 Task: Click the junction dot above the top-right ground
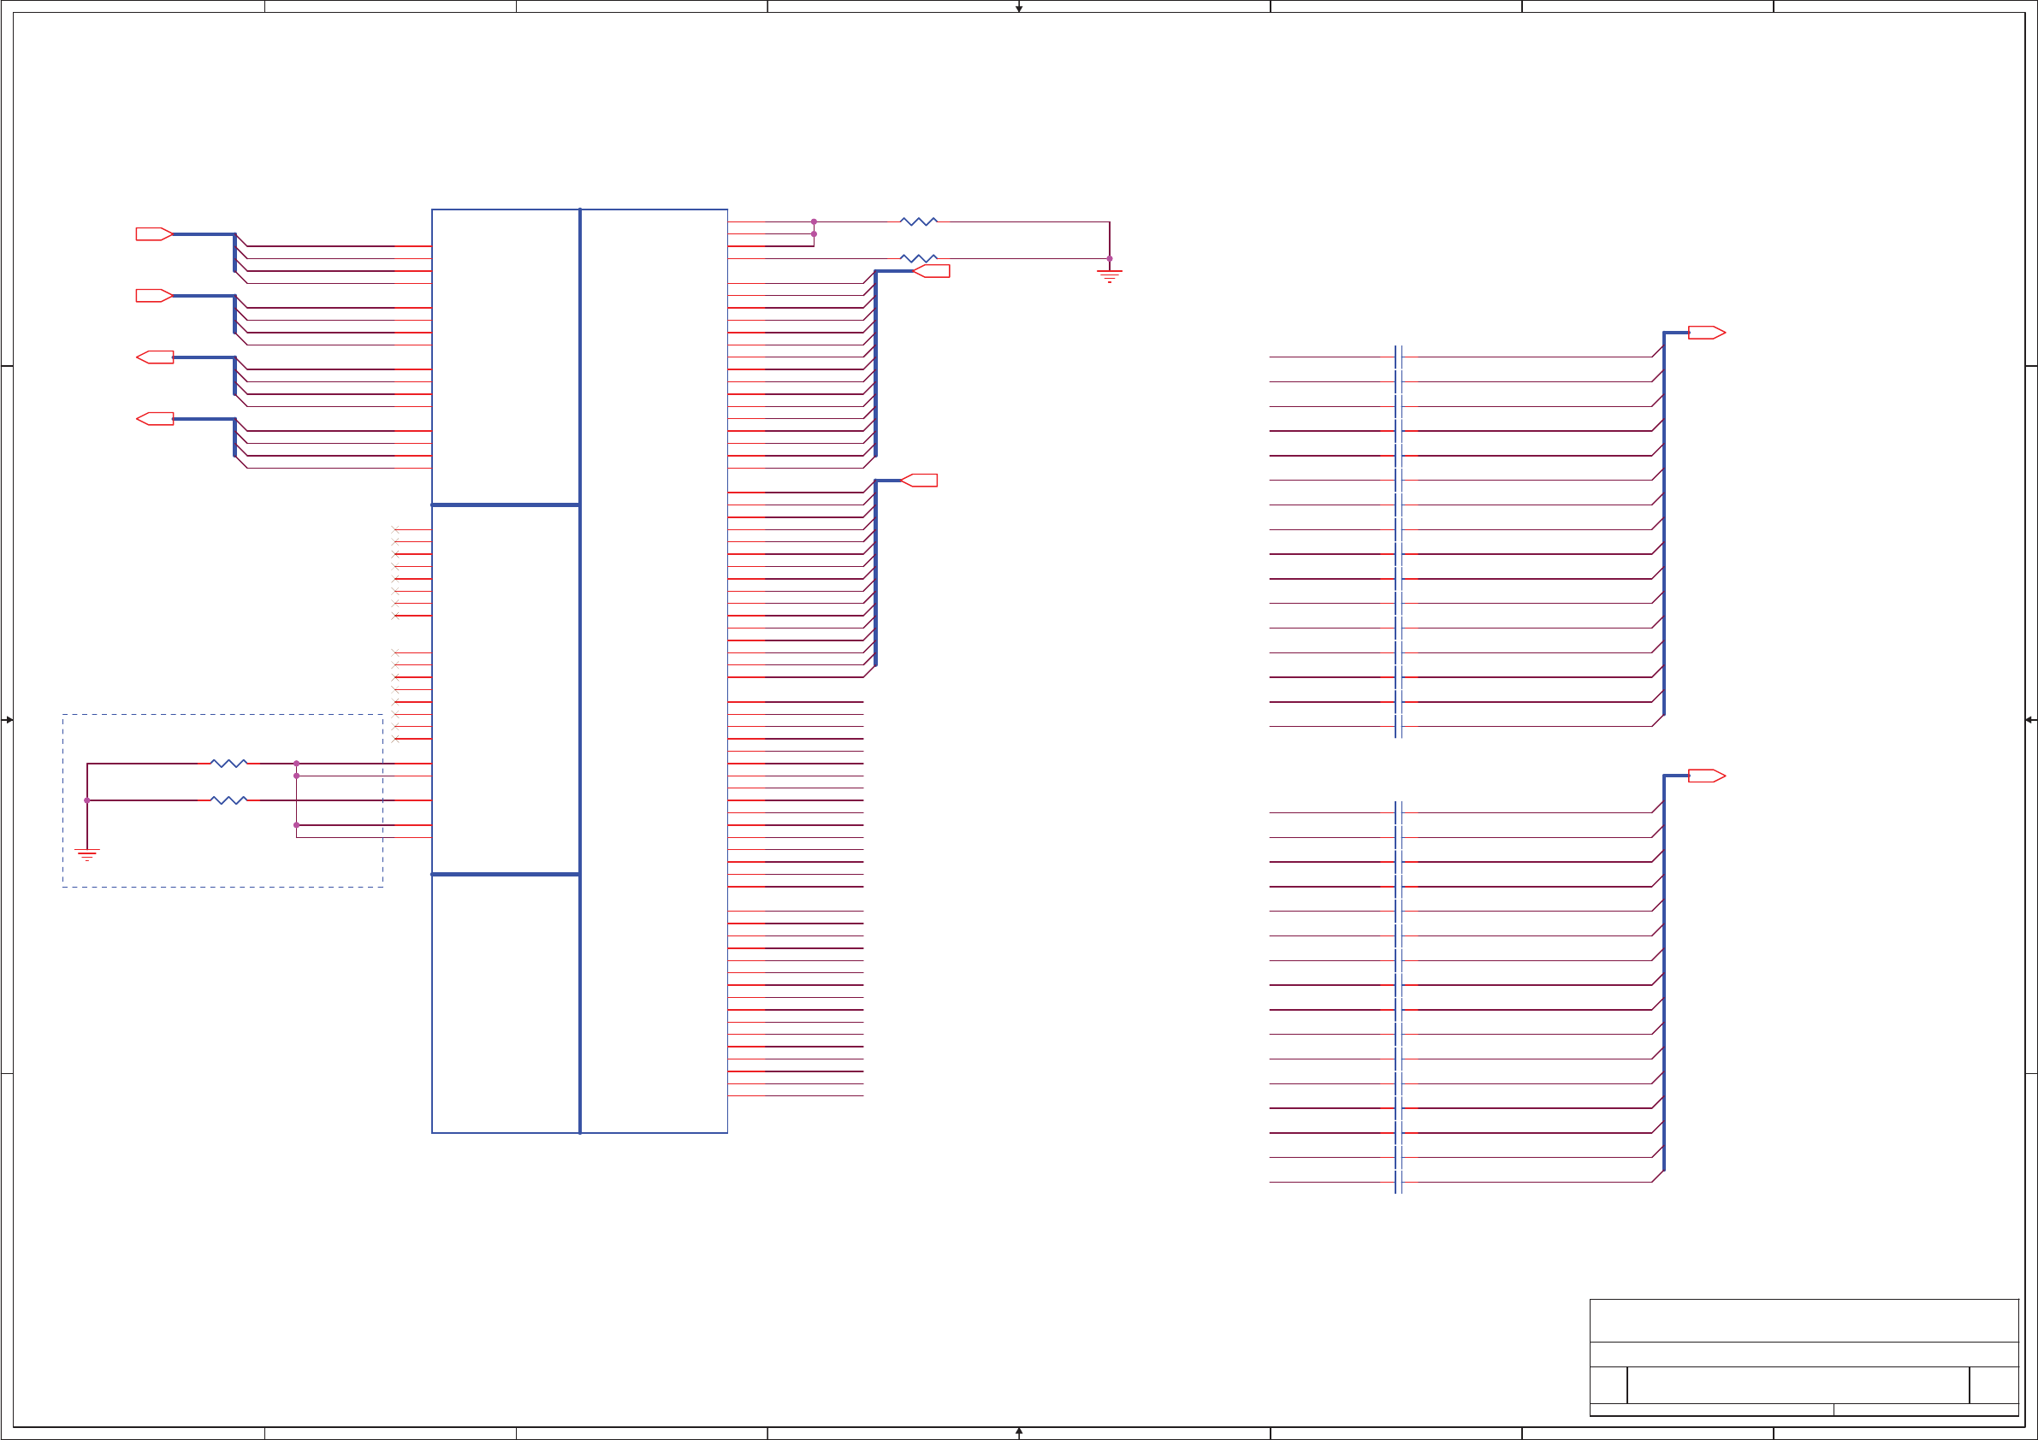point(1110,259)
